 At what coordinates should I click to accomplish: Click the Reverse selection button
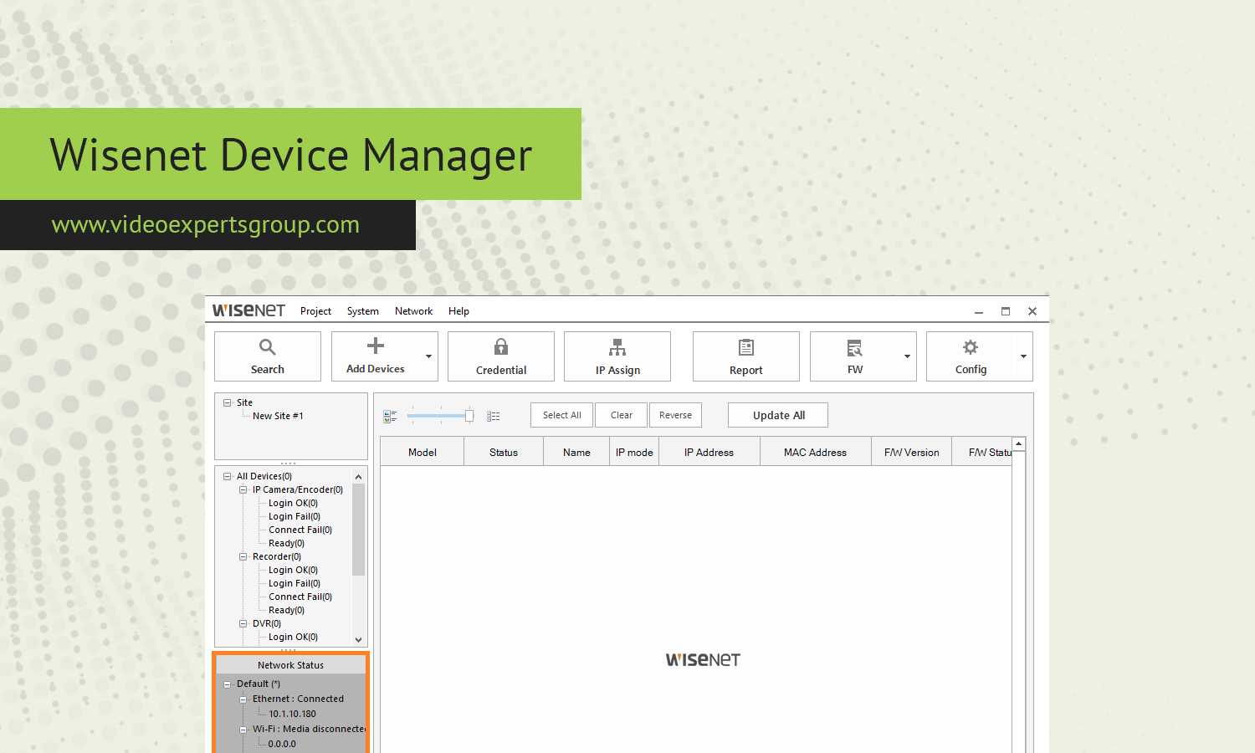(x=675, y=415)
